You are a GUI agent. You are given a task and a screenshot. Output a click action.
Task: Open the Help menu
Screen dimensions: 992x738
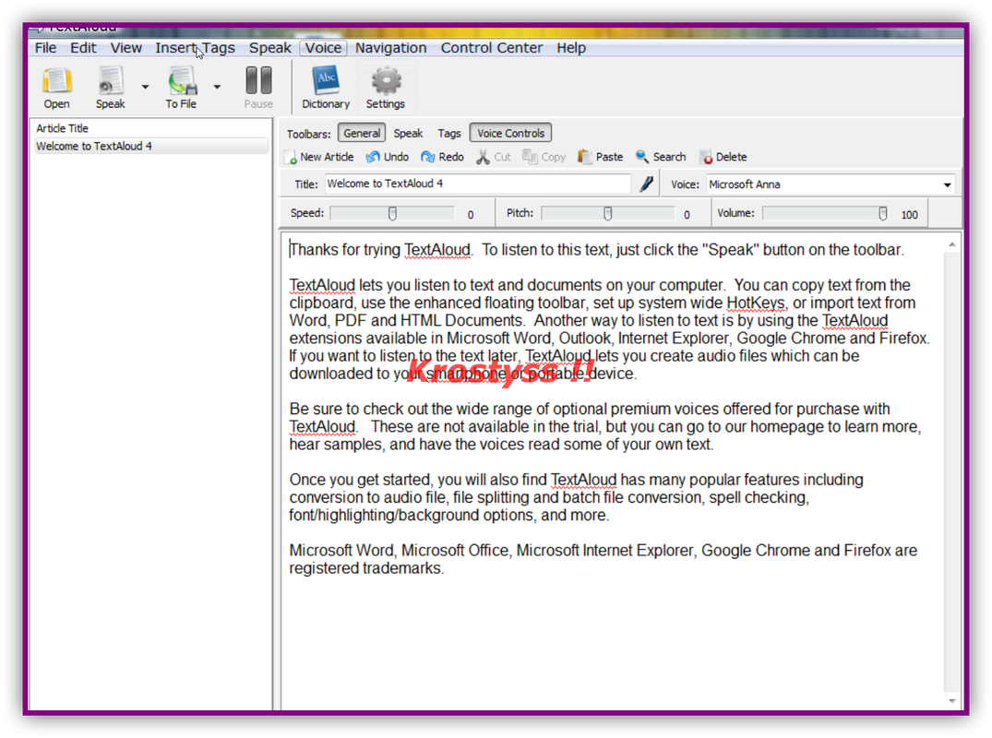pyautogui.click(x=570, y=48)
